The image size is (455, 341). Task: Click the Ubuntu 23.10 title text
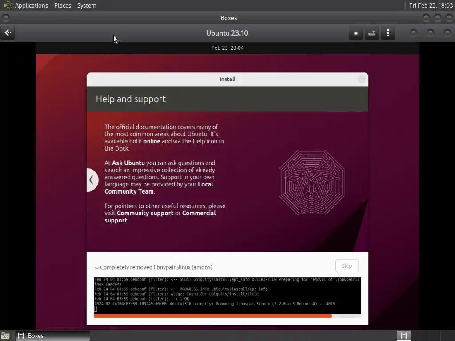coord(227,33)
